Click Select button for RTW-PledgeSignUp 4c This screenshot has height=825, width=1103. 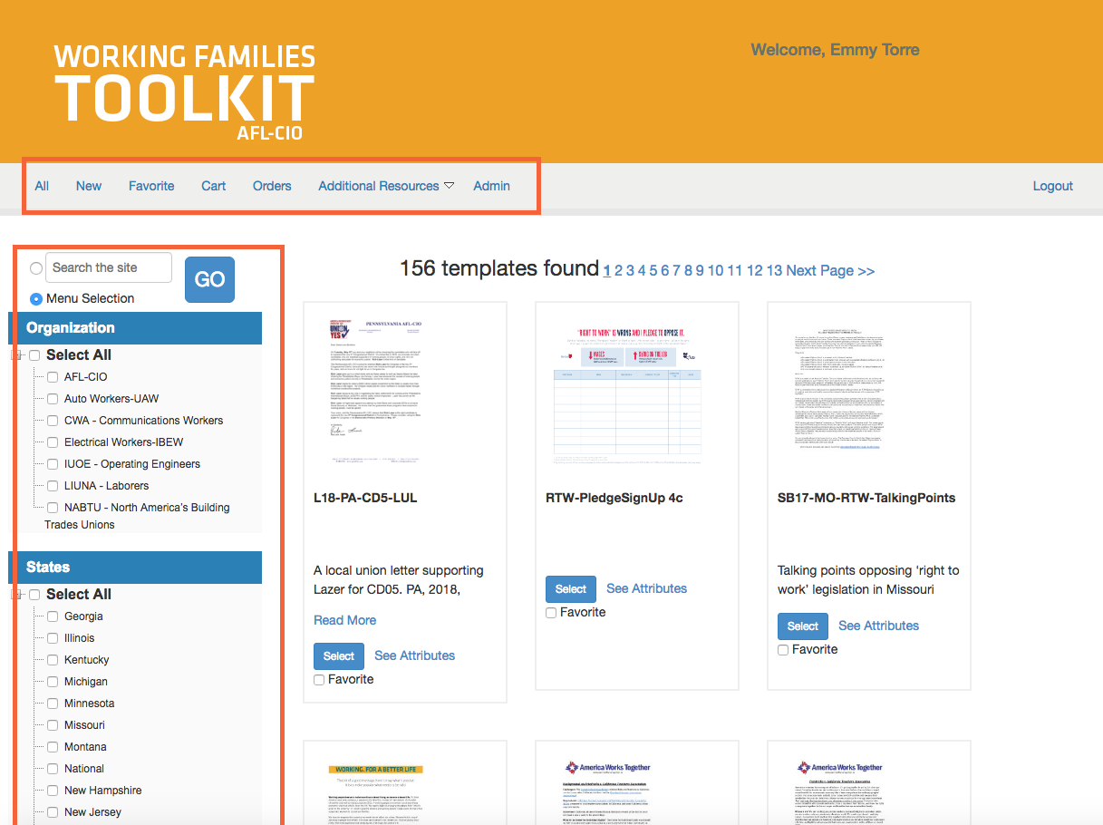pyautogui.click(x=571, y=589)
